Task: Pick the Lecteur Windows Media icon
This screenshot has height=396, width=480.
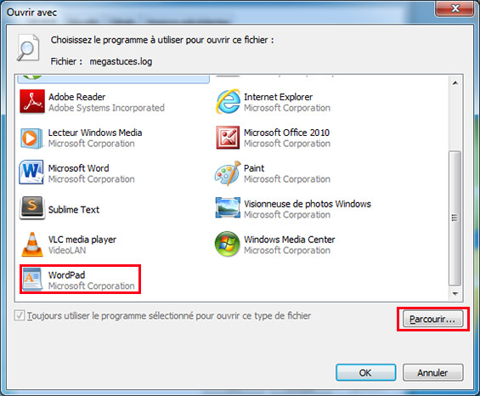Action: (x=31, y=139)
